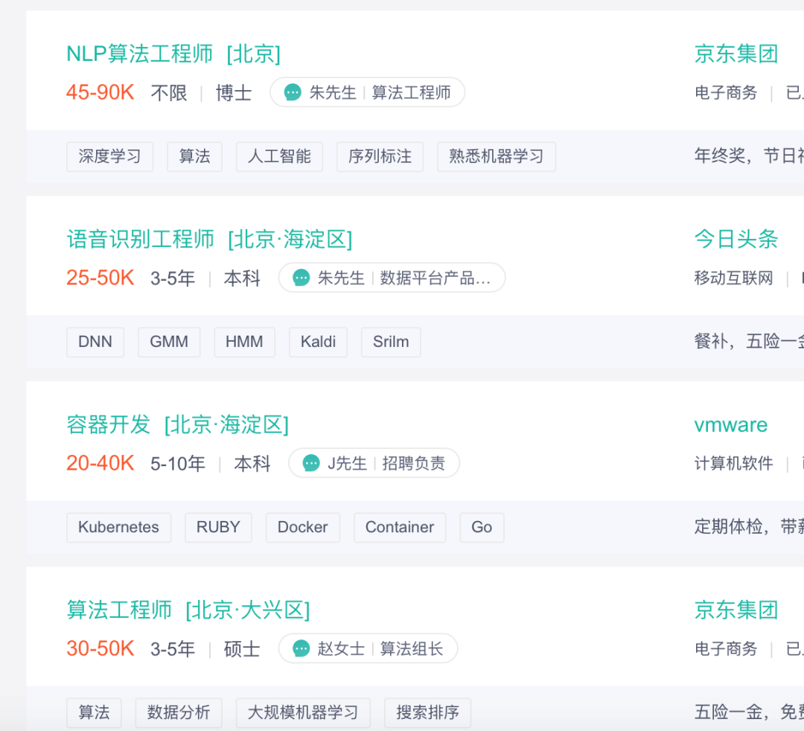Visit the vmware company page
The image size is (804, 731).
[x=730, y=424]
